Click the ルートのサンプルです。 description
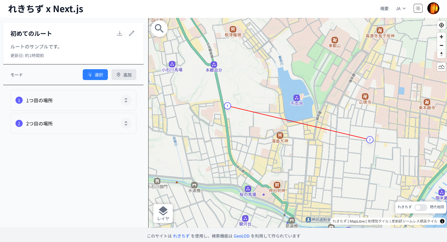Image resolution: width=447 pixels, height=242 pixels. click(x=35, y=47)
